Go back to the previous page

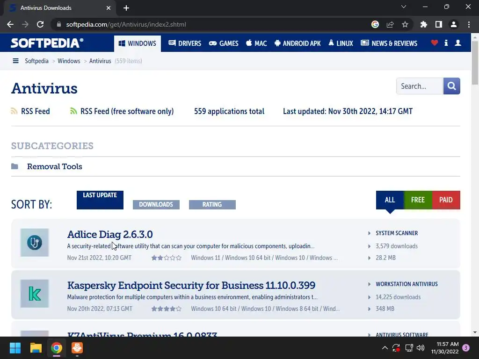coord(10,24)
